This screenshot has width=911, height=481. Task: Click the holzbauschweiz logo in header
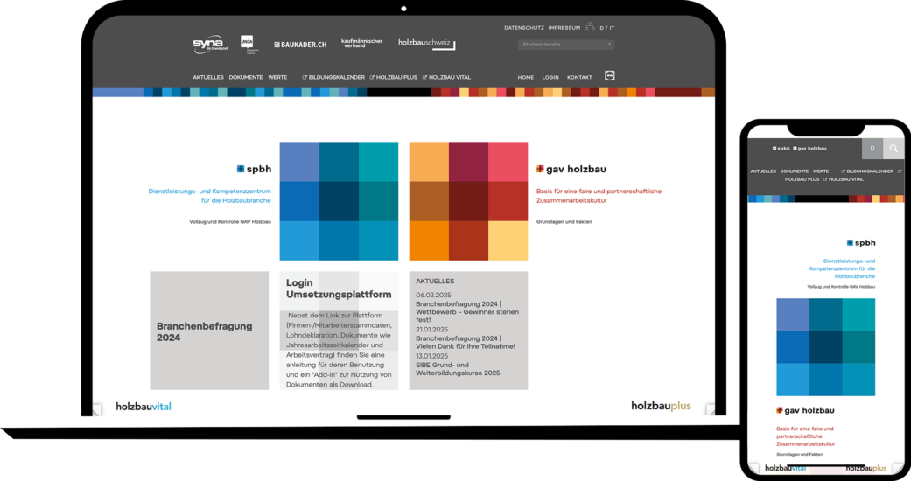coord(426,43)
